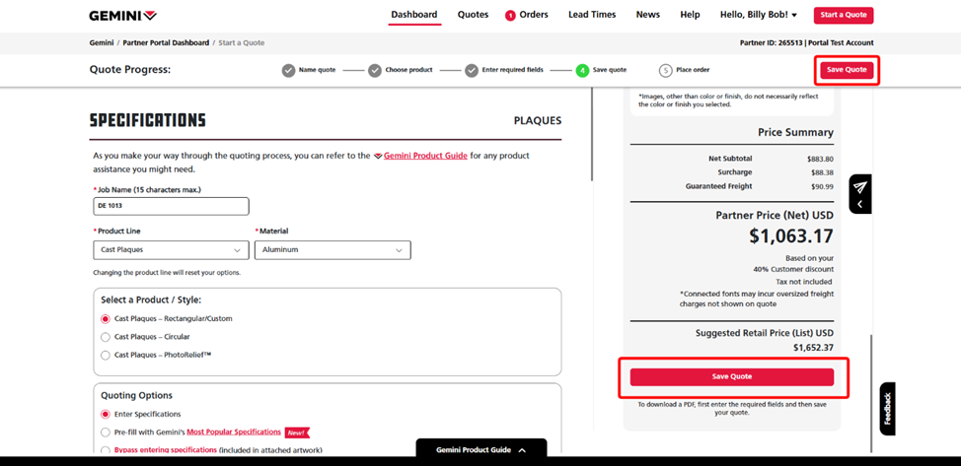Select Cast Plaques – PhotoRelief radio option

pos(106,355)
